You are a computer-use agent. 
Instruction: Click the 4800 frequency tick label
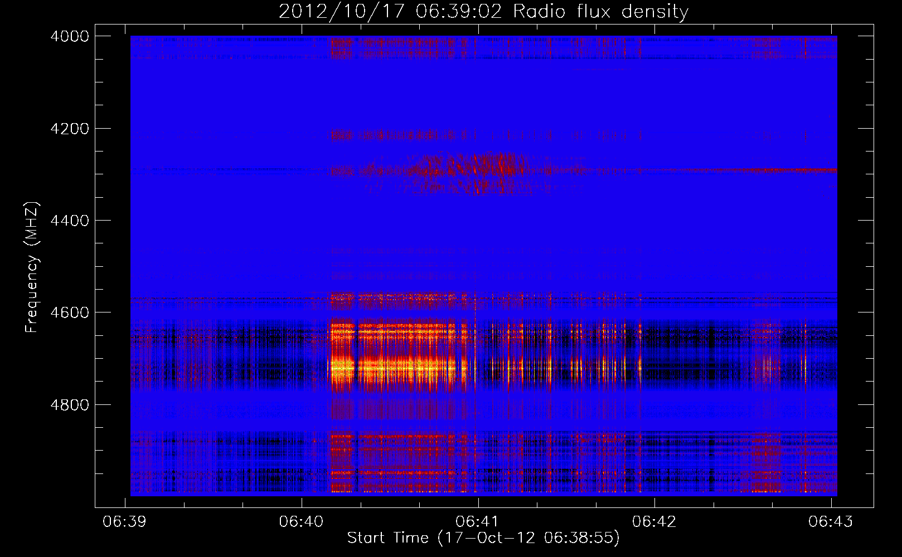70,405
